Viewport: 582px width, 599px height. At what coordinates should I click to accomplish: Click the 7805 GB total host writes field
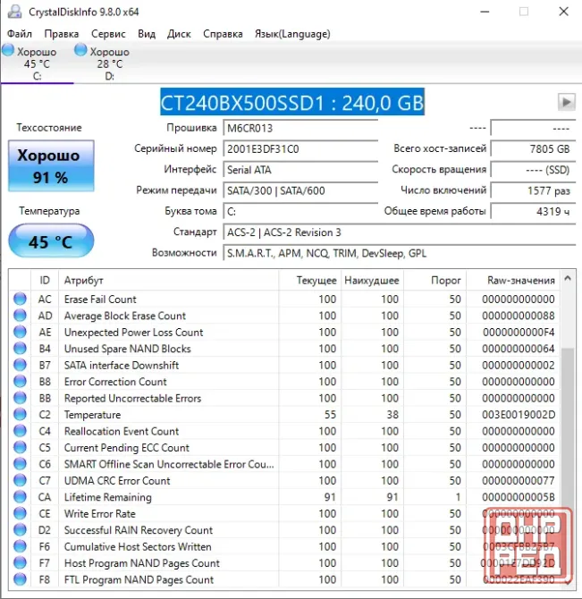533,148
